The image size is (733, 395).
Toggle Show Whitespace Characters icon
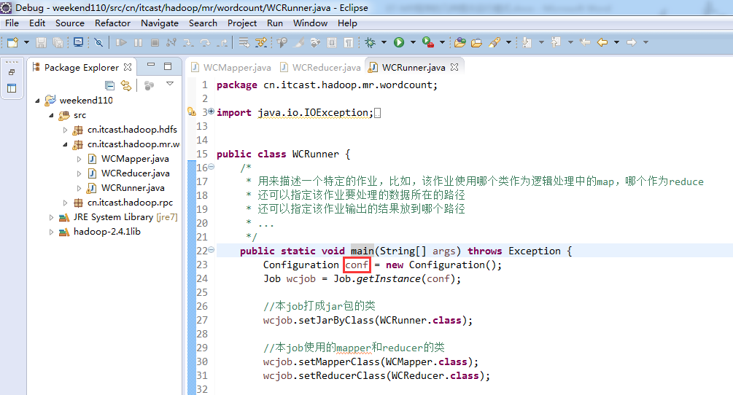tap(349, 42)
